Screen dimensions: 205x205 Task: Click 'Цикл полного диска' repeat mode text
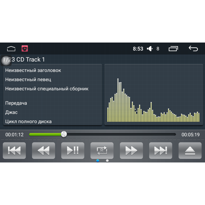click(x=28, y=121)
